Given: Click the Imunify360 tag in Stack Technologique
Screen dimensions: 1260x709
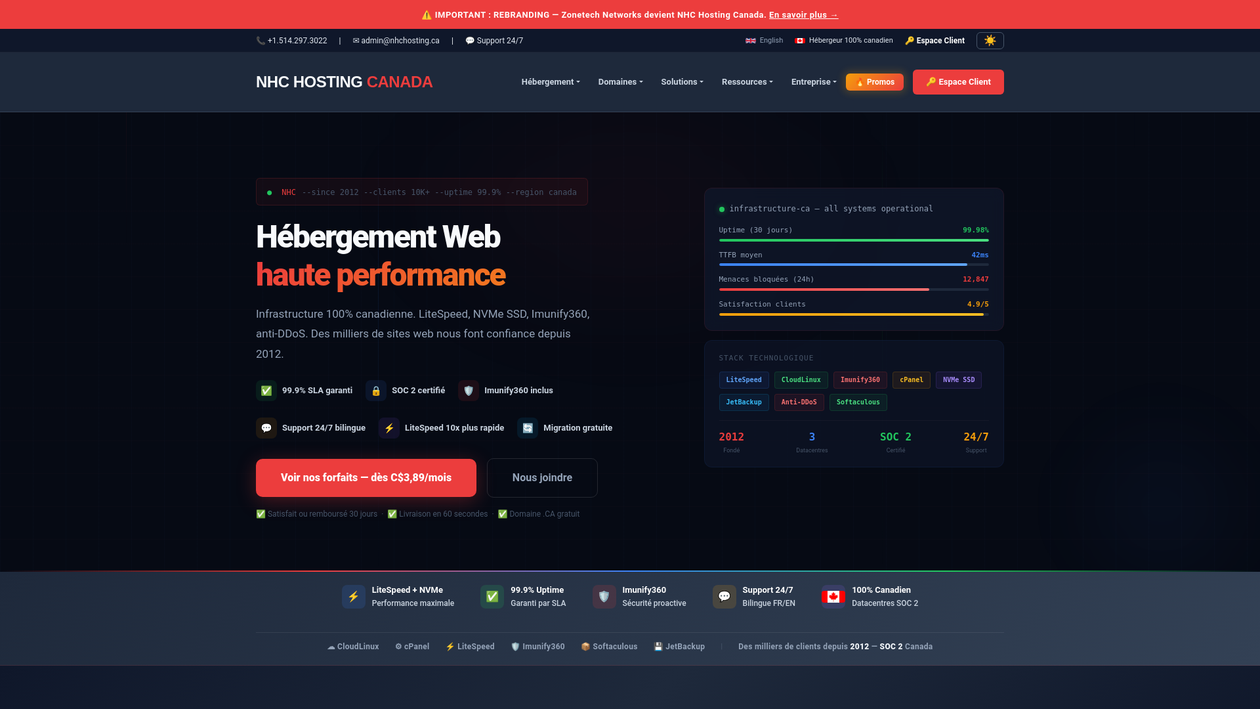Looking at the screenshot, I should tap(860, 380).
